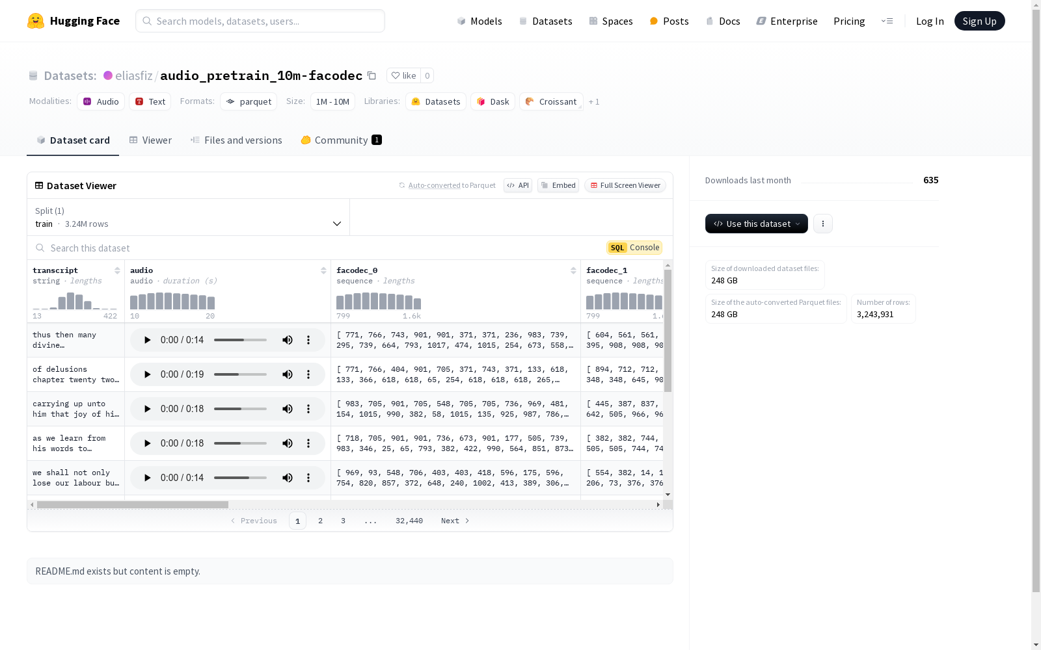Jump to last page 32,440
The image size is (1041, 650).
click(409, 521)
